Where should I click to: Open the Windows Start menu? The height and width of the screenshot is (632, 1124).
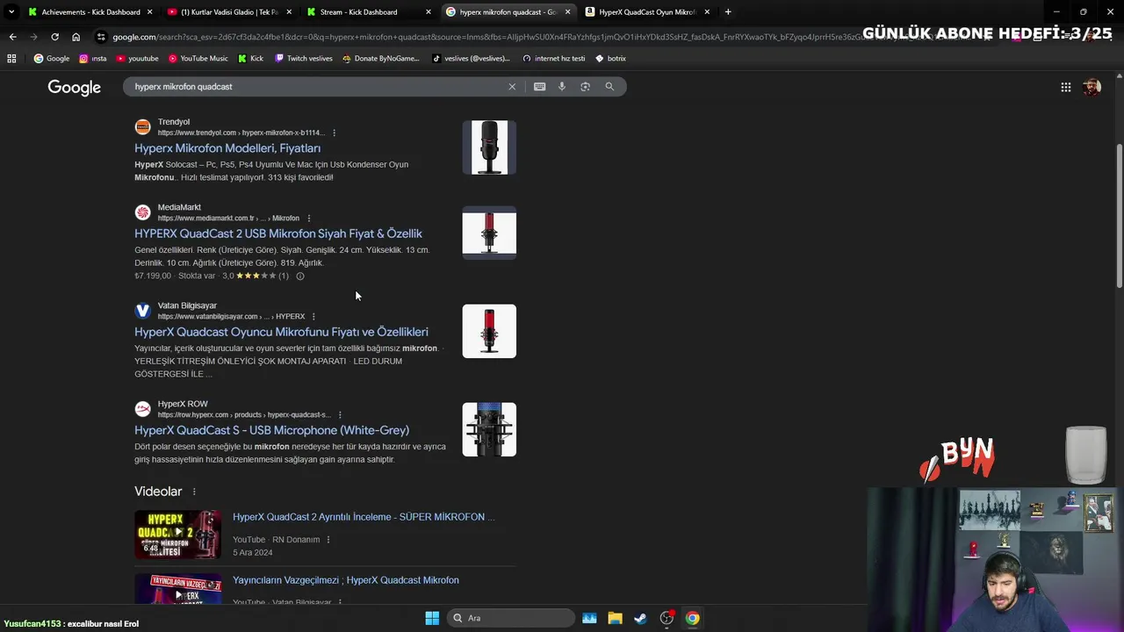pos(432,618)
